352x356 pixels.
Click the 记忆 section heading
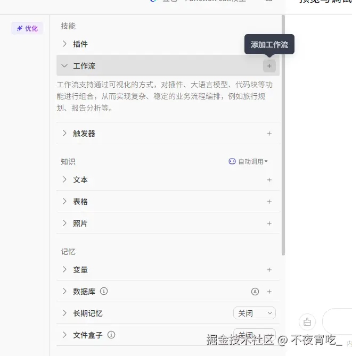[x=68, y=252]
